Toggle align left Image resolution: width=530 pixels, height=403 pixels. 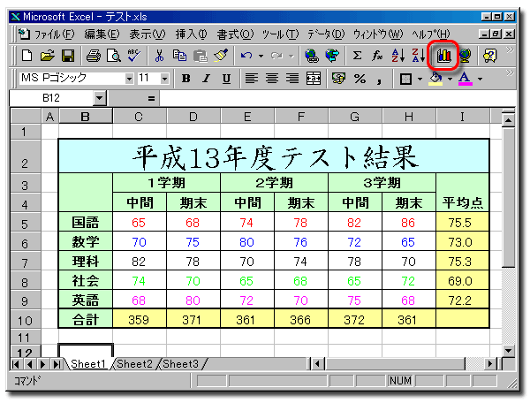pos(251,79)
